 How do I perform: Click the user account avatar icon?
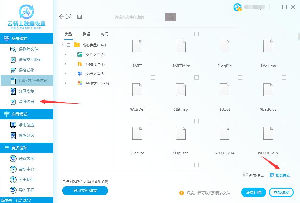click(237, 7)
